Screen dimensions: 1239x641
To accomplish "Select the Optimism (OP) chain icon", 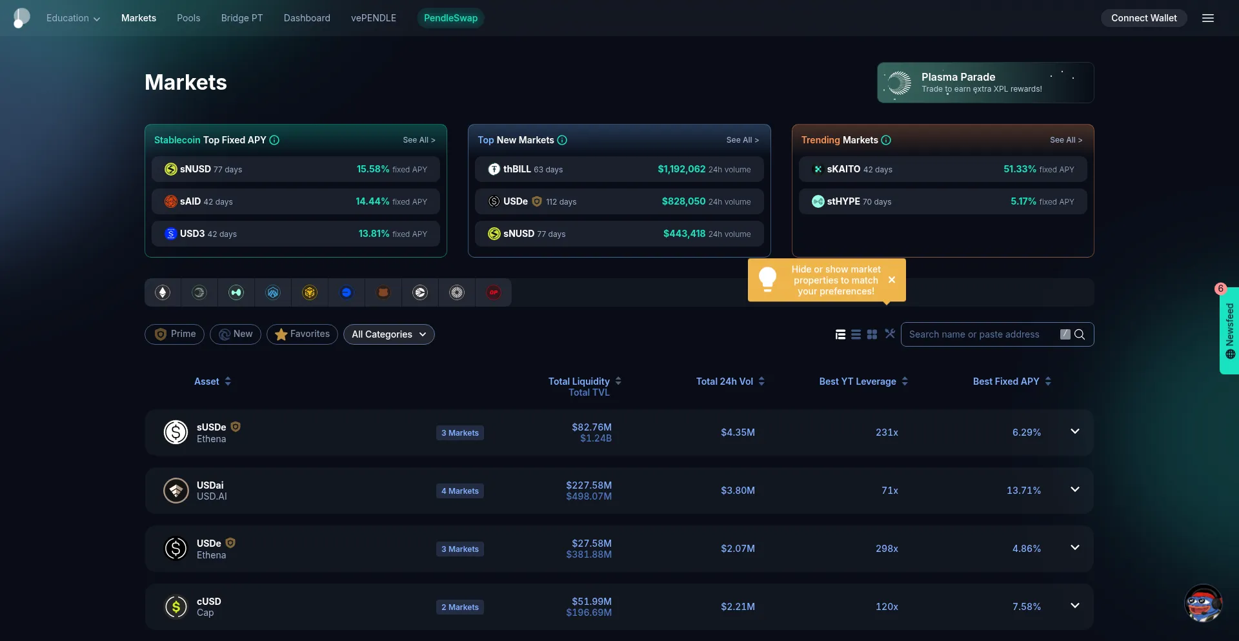I will [x=494, y=292].
